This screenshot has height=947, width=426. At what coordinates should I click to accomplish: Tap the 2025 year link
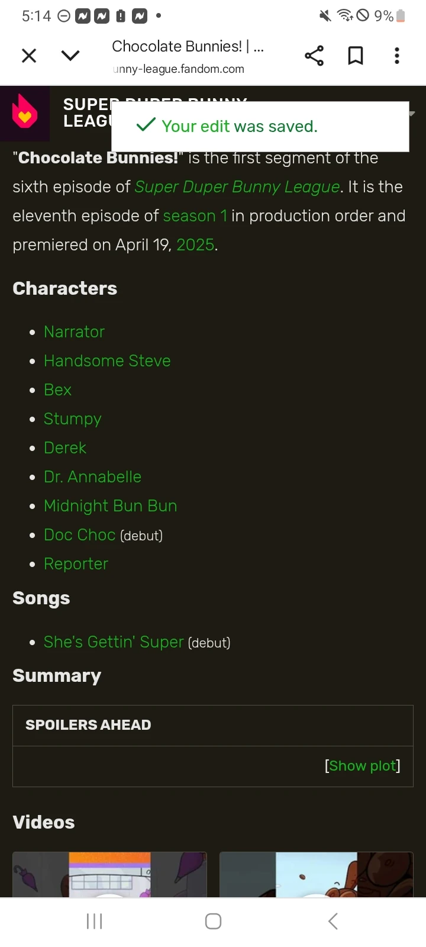(x=195, y=244)
